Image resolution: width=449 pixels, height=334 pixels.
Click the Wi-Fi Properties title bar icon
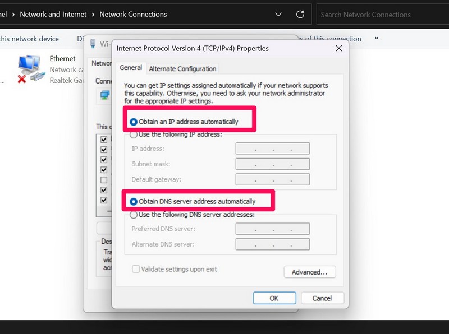pos(93,44)
